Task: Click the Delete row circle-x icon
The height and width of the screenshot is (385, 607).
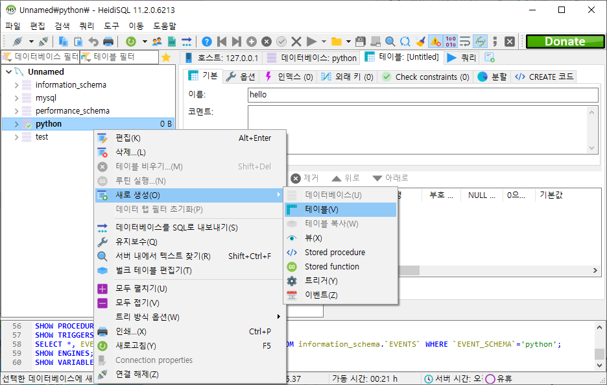Action: [x=267, y=42]
